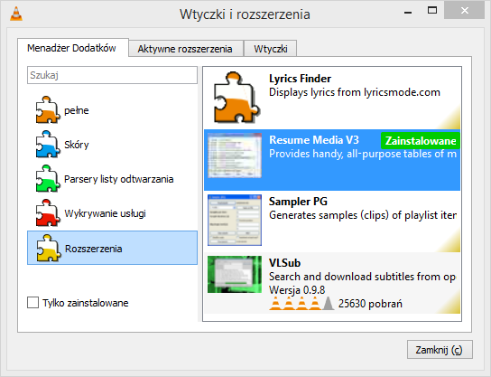This screenshot has width=491, height=377.
Task: Open the Wtyczki tab
Action: (x=271, y=49)
